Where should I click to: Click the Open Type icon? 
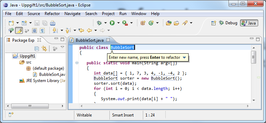click(x=168, y=23)
